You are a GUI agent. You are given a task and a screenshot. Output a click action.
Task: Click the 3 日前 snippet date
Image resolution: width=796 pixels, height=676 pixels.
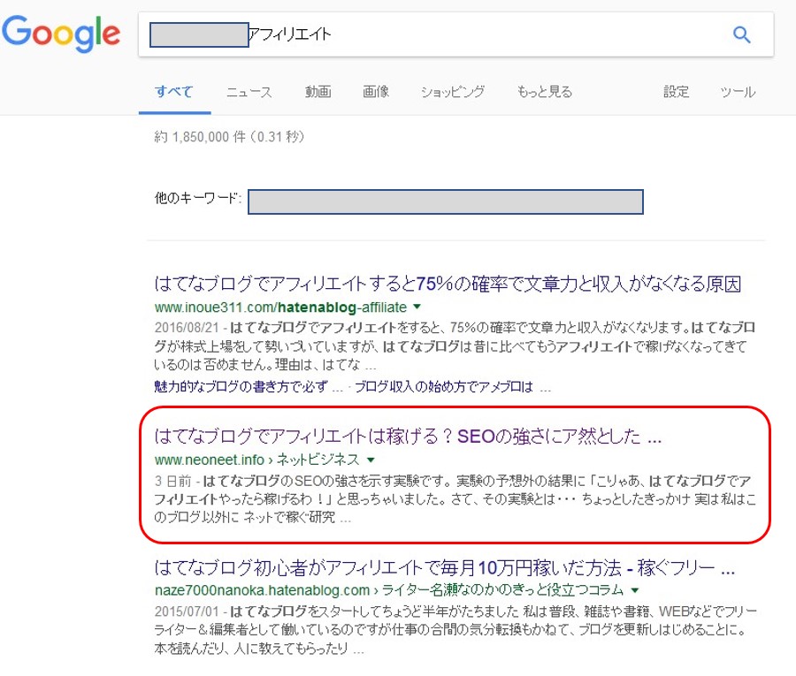point(172,481)
